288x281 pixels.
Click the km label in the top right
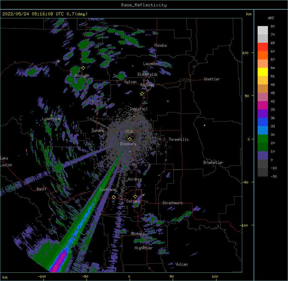pyautogui.click(x=249, y=14)
